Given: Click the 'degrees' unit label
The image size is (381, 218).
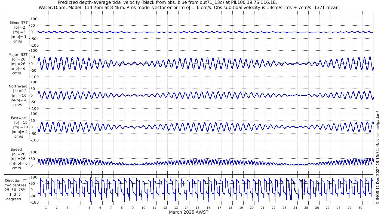Looking at the screenshot, I should click(14, 199).
